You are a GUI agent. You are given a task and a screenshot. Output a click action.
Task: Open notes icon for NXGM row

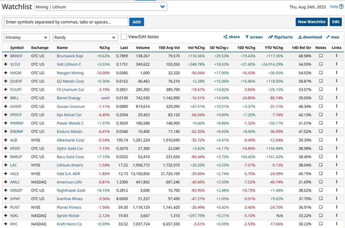point(321,73)
